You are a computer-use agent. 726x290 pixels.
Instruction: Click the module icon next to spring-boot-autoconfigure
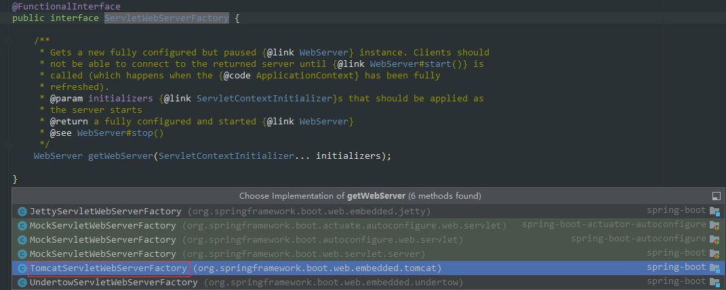(x=715, y=239)
